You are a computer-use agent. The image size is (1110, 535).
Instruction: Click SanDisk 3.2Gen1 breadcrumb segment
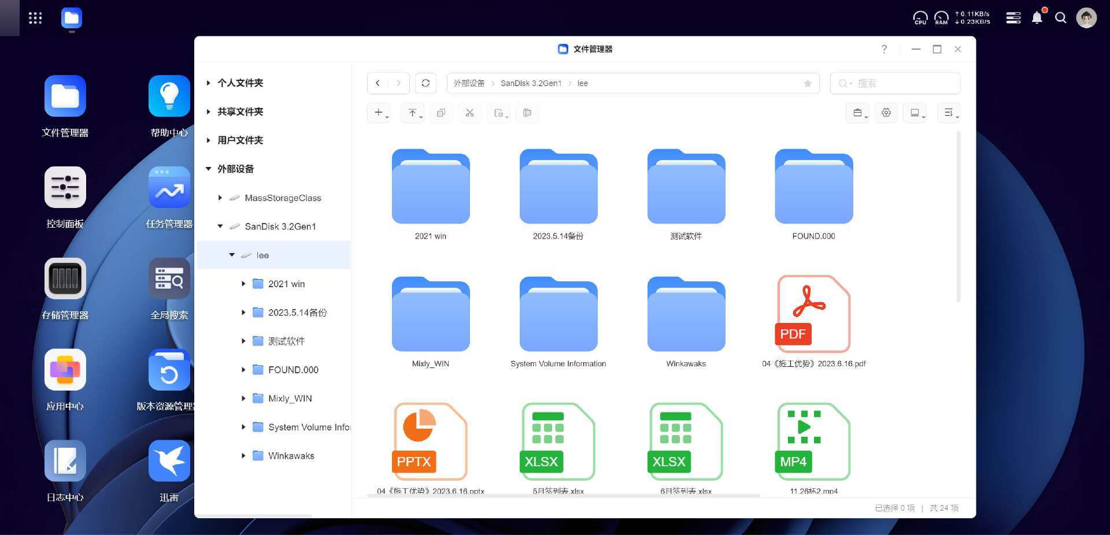coord(531,83)
